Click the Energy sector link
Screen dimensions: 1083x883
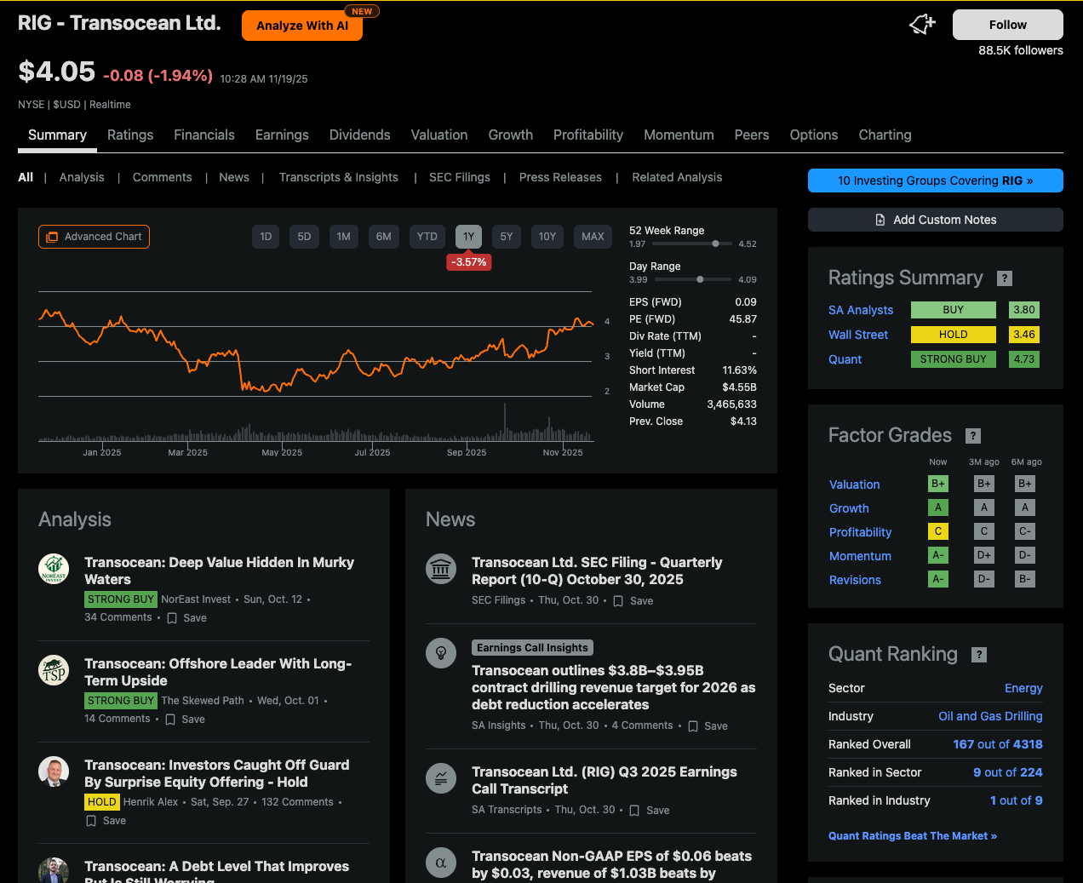tap(1023, 688)
